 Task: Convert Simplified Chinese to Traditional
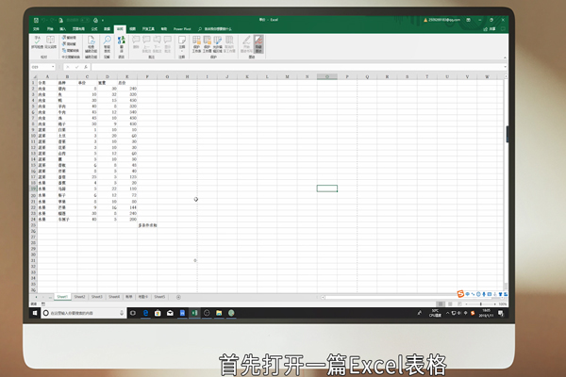click(69, 44)
